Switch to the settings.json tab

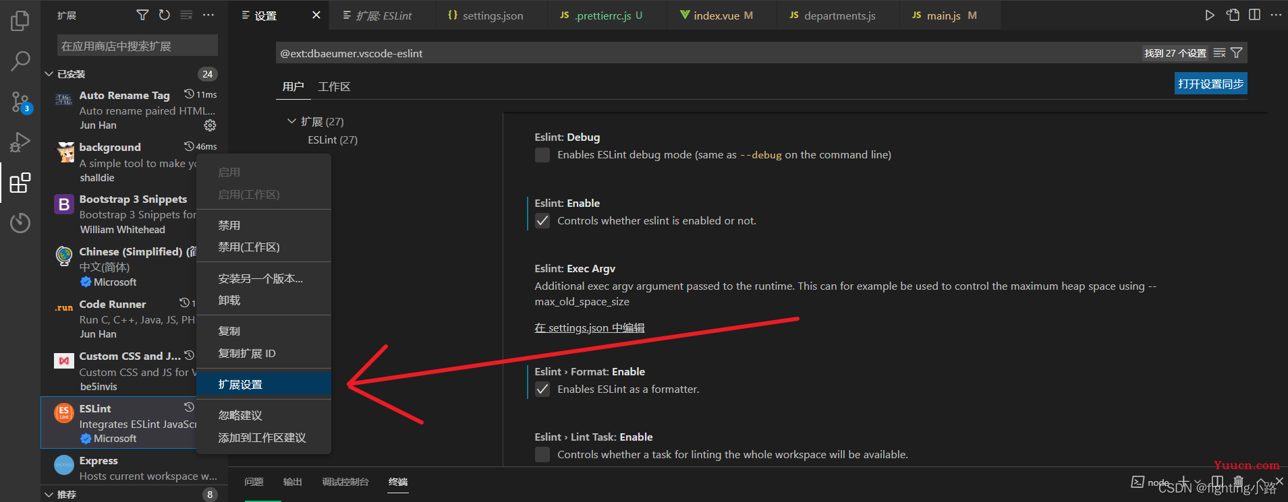(491, 15)
